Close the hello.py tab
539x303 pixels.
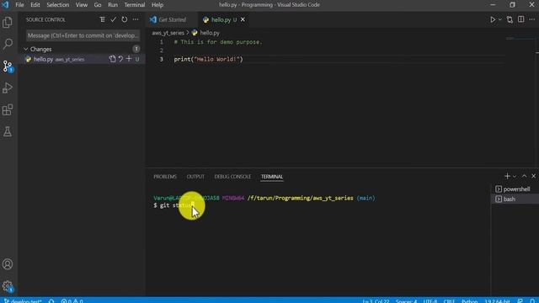click(243, 19)
